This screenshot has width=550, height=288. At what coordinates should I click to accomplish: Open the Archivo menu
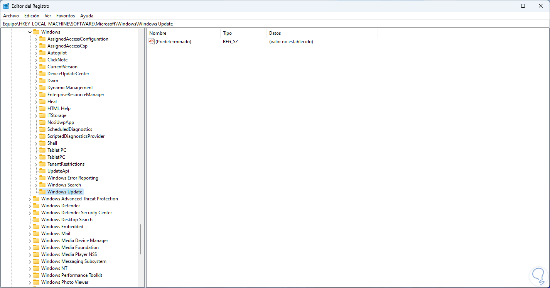pyautogui.click(x=11, y=16)
